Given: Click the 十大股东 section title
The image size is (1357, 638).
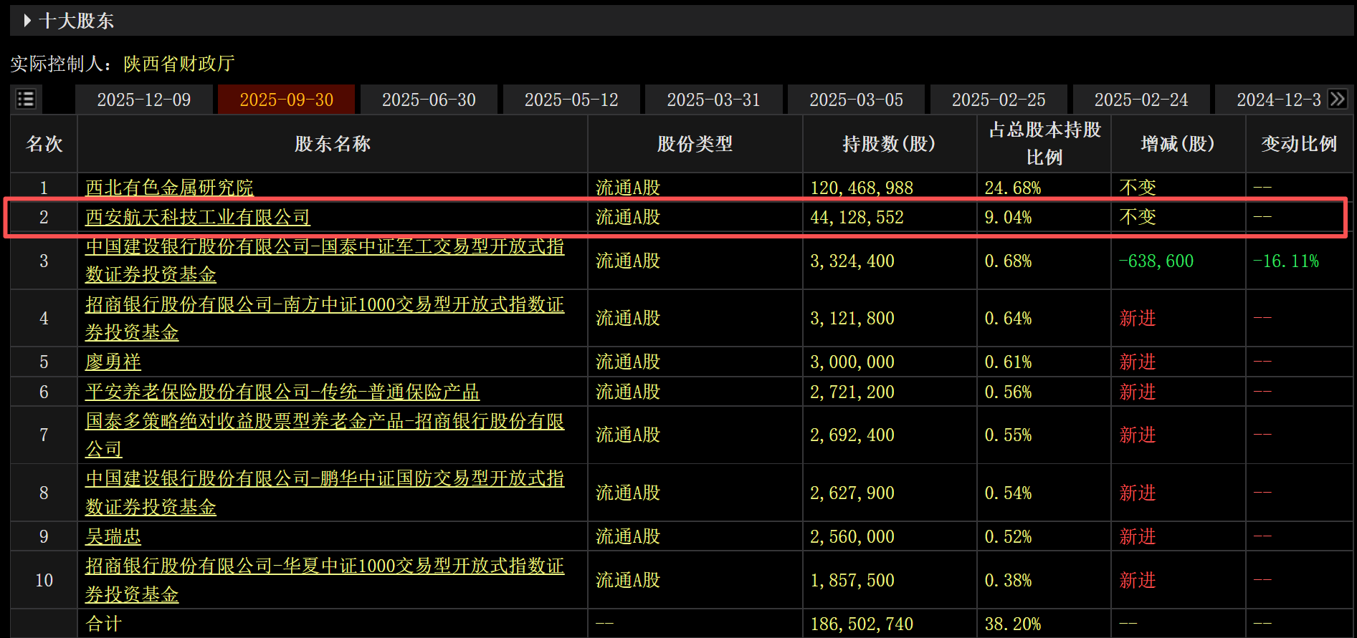Looking at the screenshot, I should pyautogui.click(x=77, y=21).
